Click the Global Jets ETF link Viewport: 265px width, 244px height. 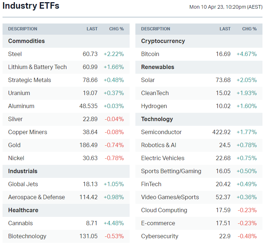point(23,184)
